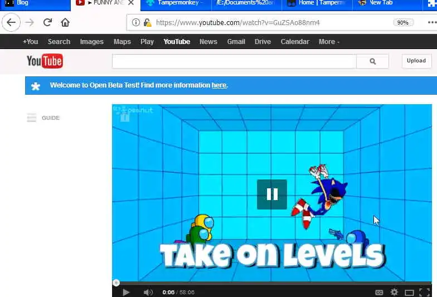The height and width of the screenshot is (297, 437).
Task: Click the Upload button
Action: pos(416,61)
